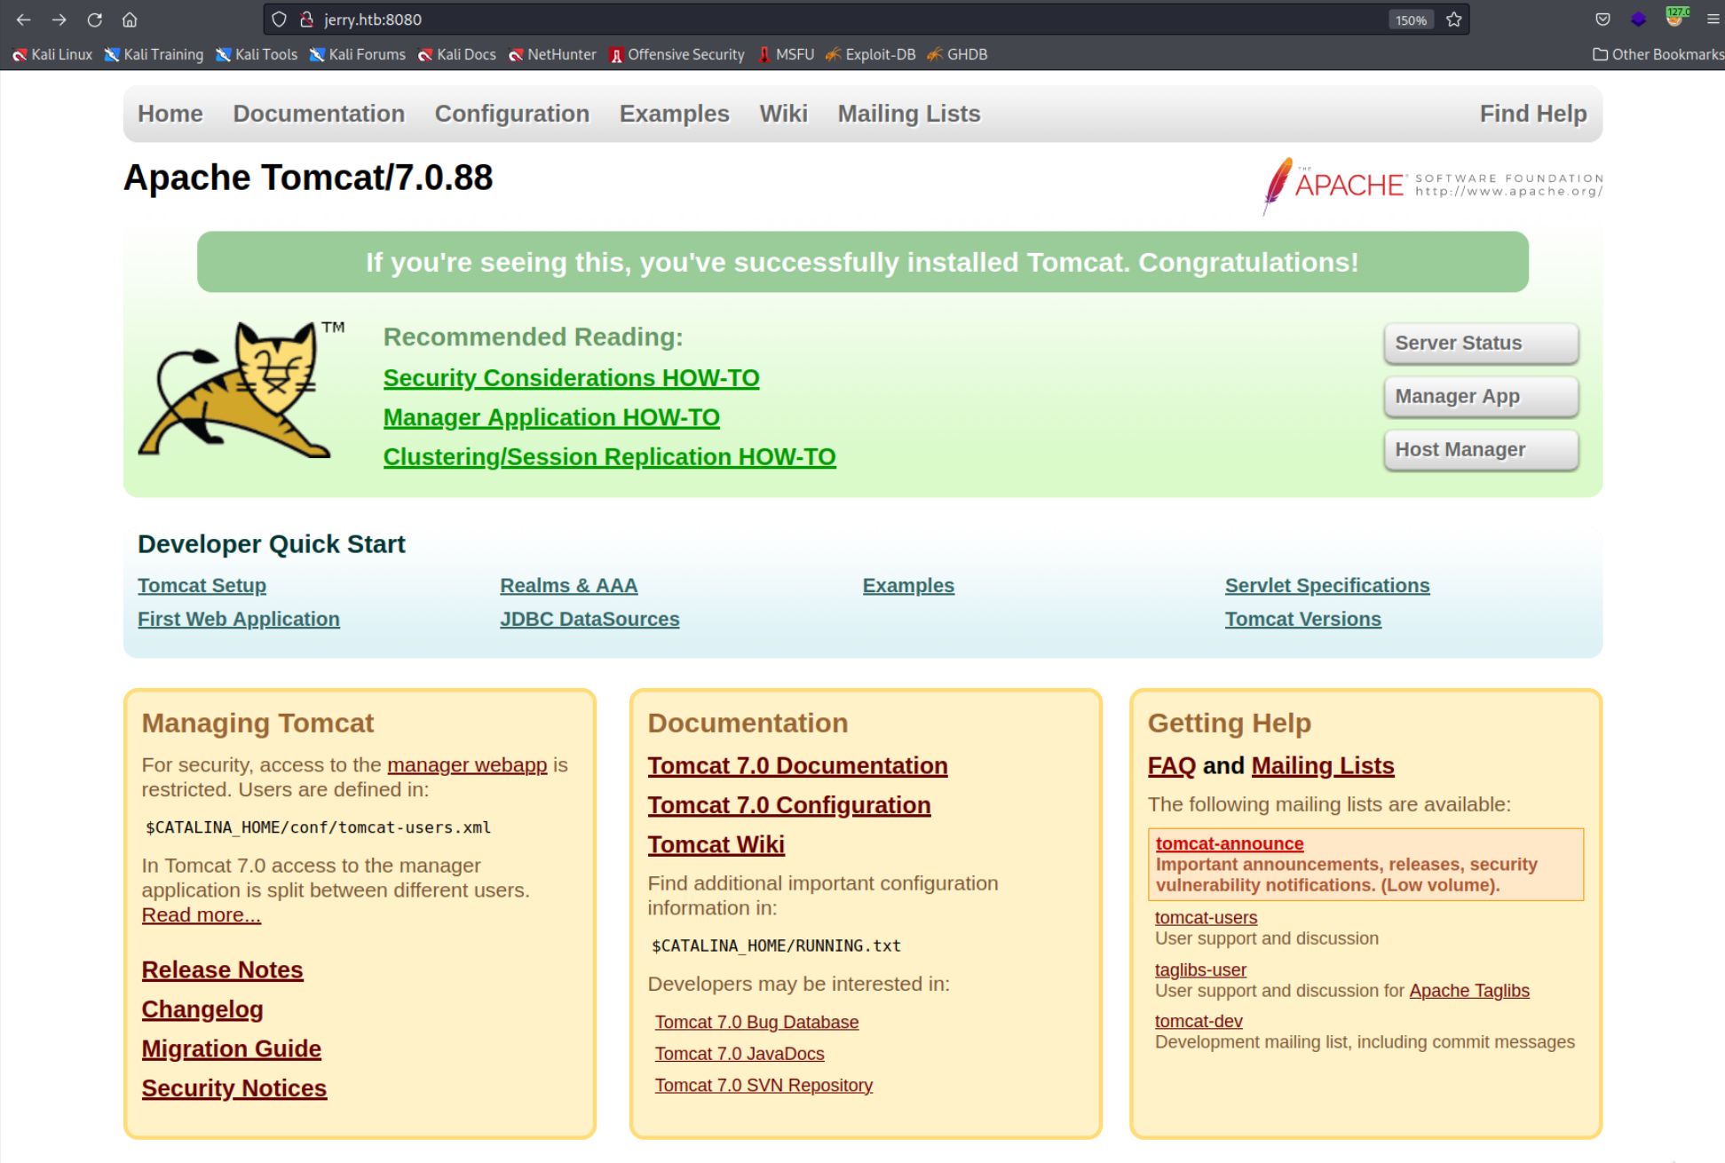Viewport: 1725px width, 1163px height.
Task: Open Tomcat 7.0 Configuration link
Action: [789, 804]
